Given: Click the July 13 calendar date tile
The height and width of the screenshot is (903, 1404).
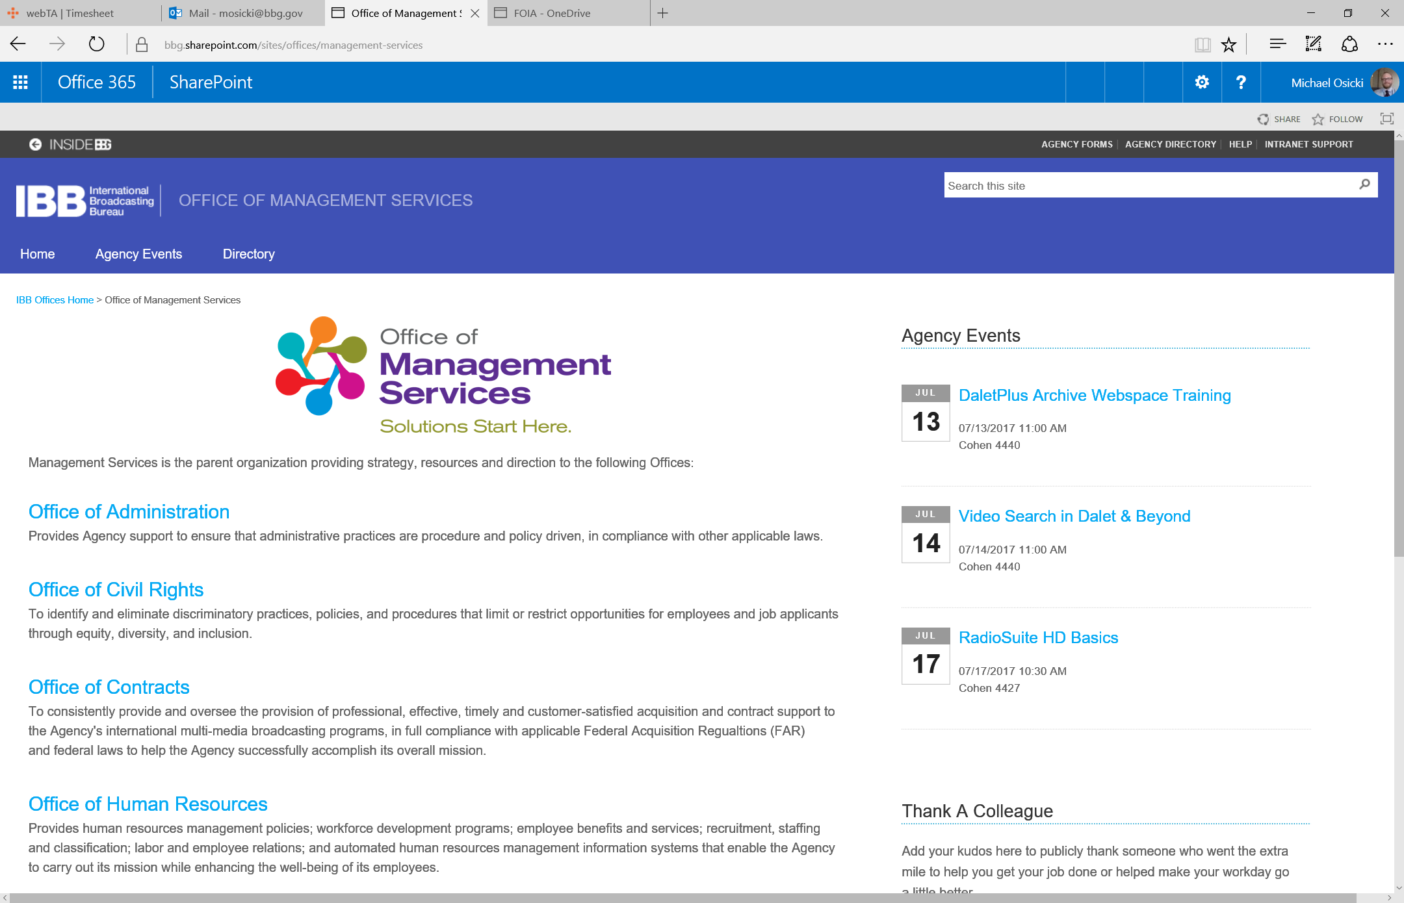Looking at the screenshot, I should pyautogui.click(x=926, y=413).
